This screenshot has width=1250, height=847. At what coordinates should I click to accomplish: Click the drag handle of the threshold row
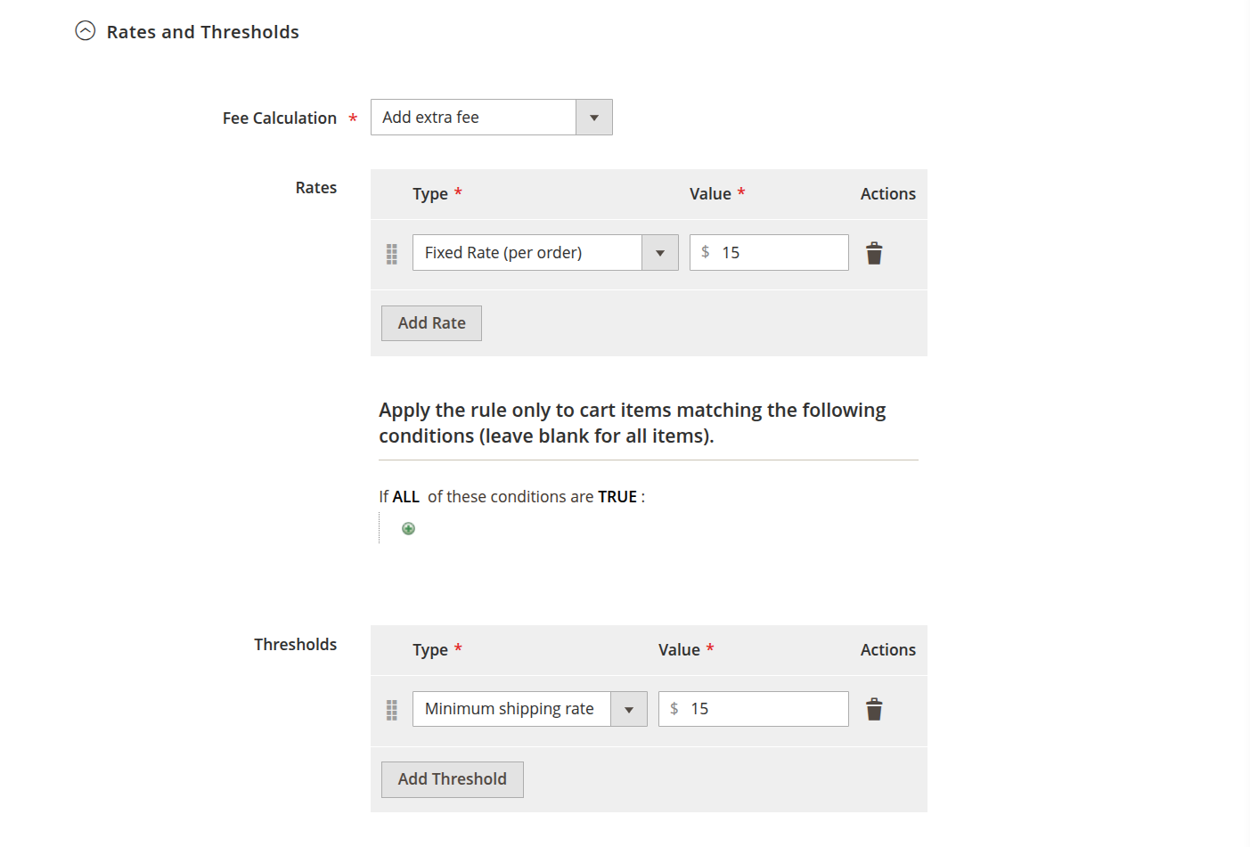(391, 710)
